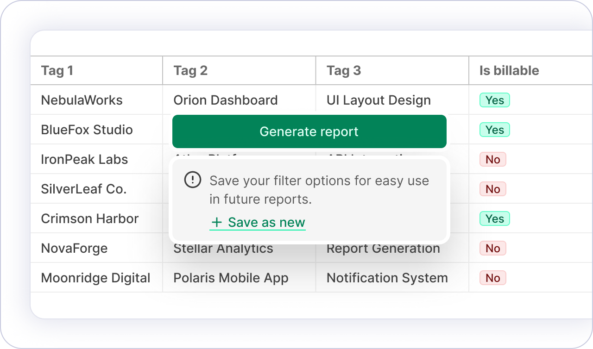Click the exclamation info icon in the tip
This screenshot has width=593, height=349.
click(193, 180)
